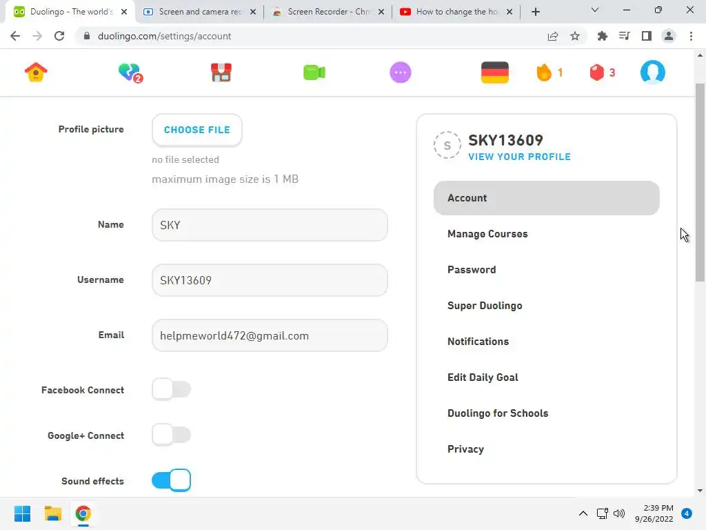Toggle the Google+ Connect switch

coord(171,435)
